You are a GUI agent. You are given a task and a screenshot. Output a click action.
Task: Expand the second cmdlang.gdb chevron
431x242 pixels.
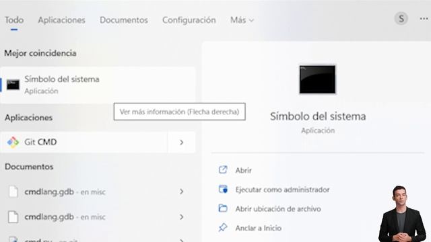[x=181, y=217]
